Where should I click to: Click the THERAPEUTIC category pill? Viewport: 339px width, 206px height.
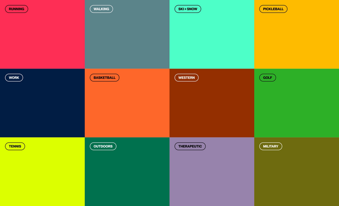(x=190, y=147)
